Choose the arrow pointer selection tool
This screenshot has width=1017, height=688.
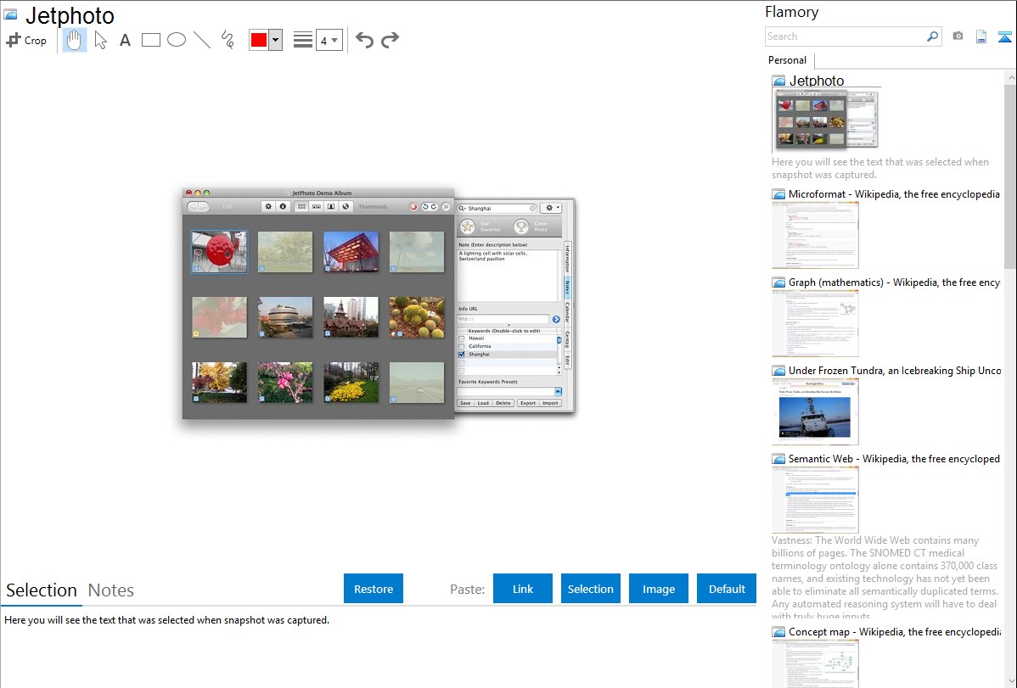click(100, 40)
